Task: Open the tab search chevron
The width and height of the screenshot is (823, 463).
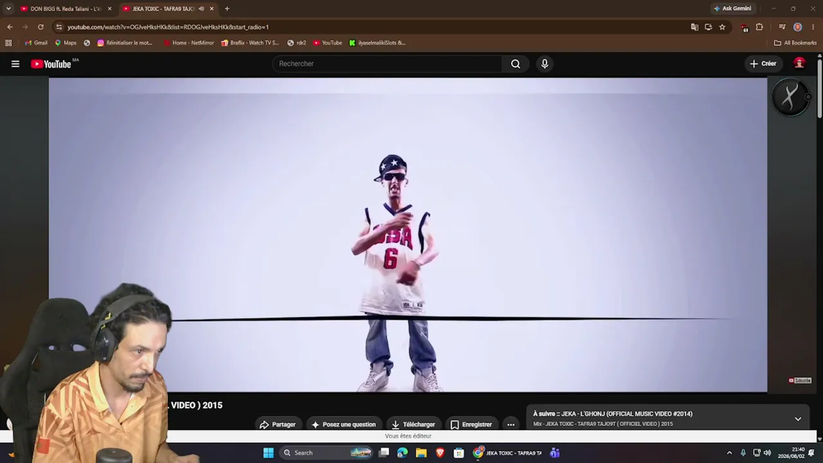Action: 8,9
